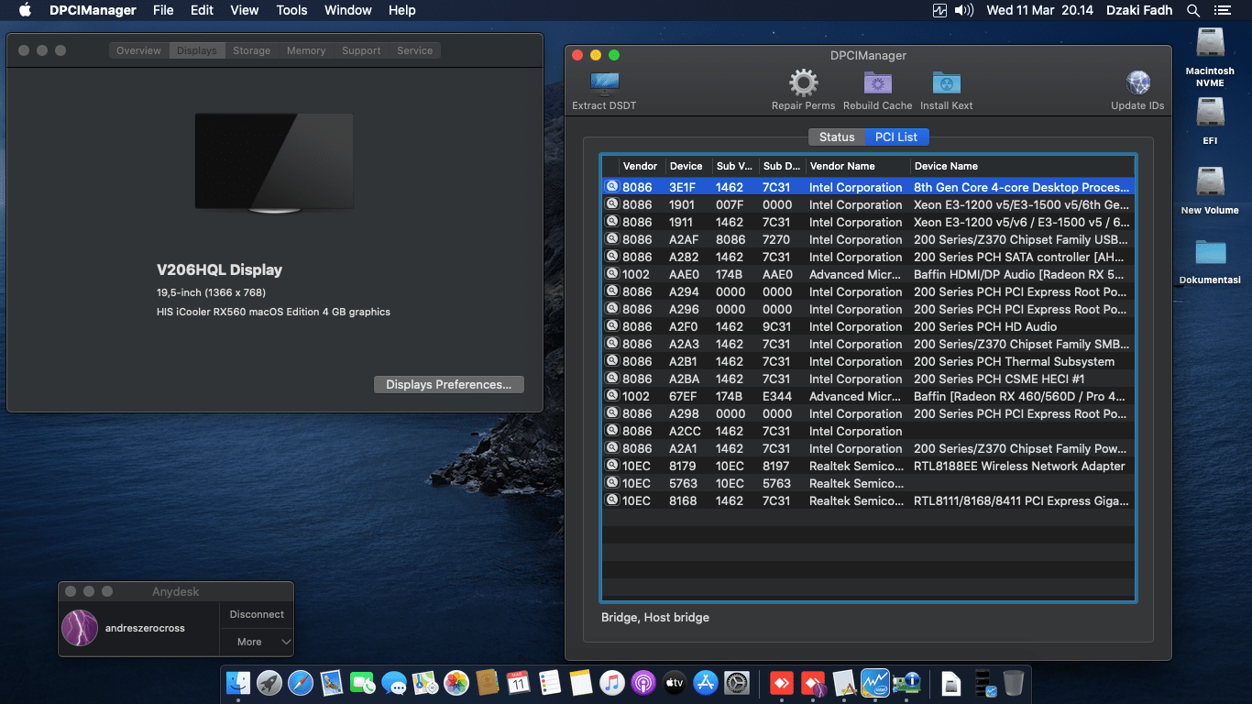Launch Safari from the Dock
The width and height of the screenshot is (1252, 704).
(301, 683)
